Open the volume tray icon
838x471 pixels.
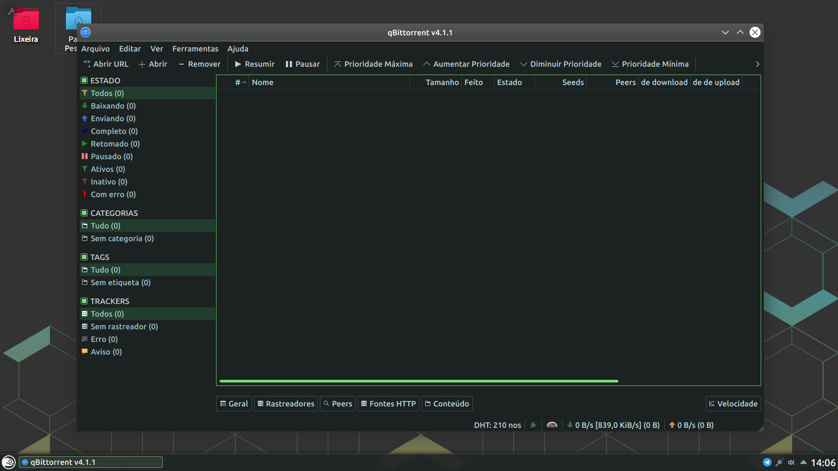point(791,462)
